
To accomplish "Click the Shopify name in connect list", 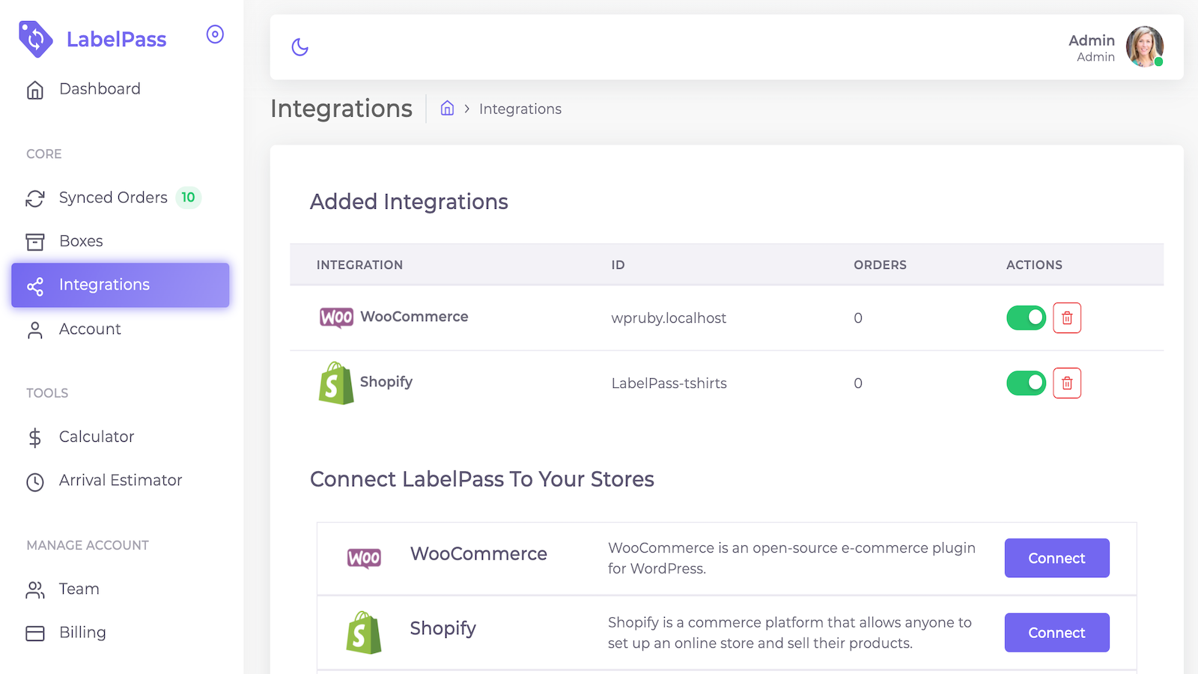I will pyautogui.click(x=443, y=629).
